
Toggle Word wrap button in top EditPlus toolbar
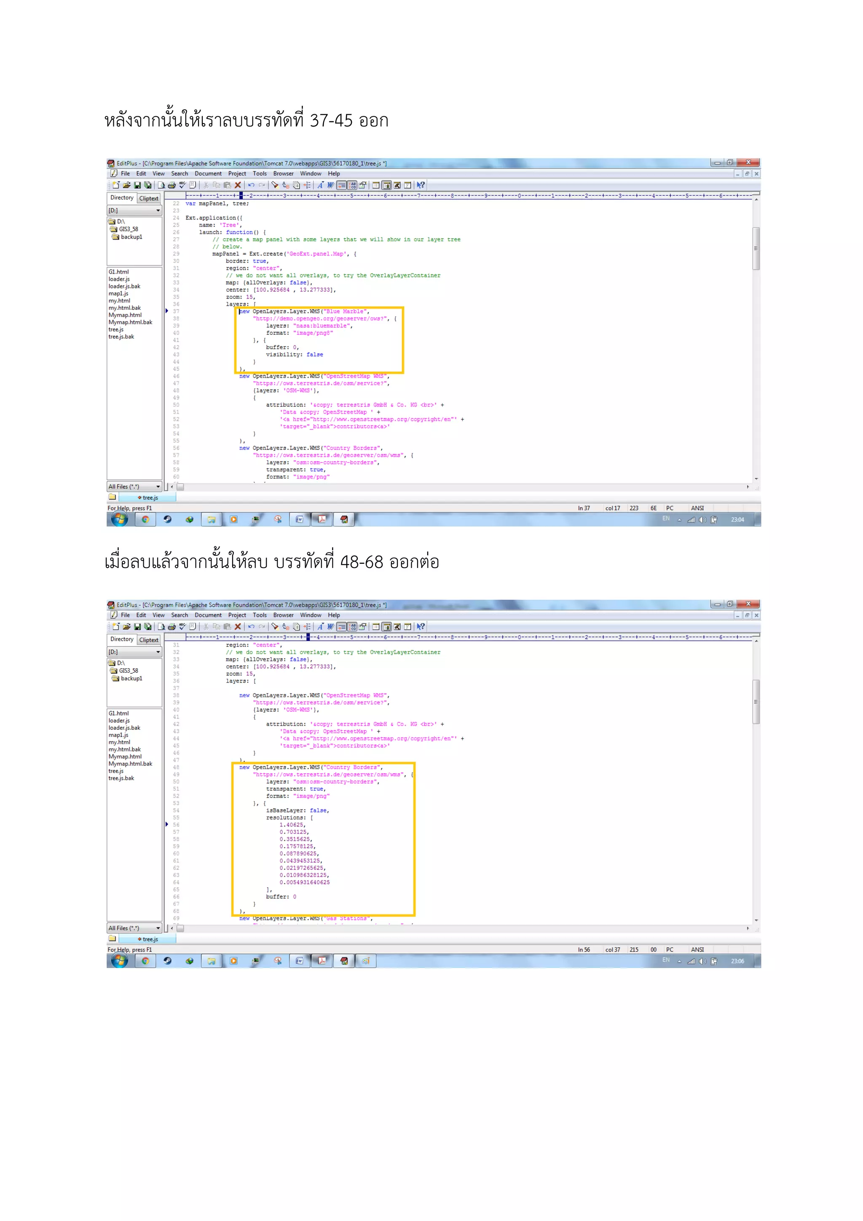tap(342, 185)
